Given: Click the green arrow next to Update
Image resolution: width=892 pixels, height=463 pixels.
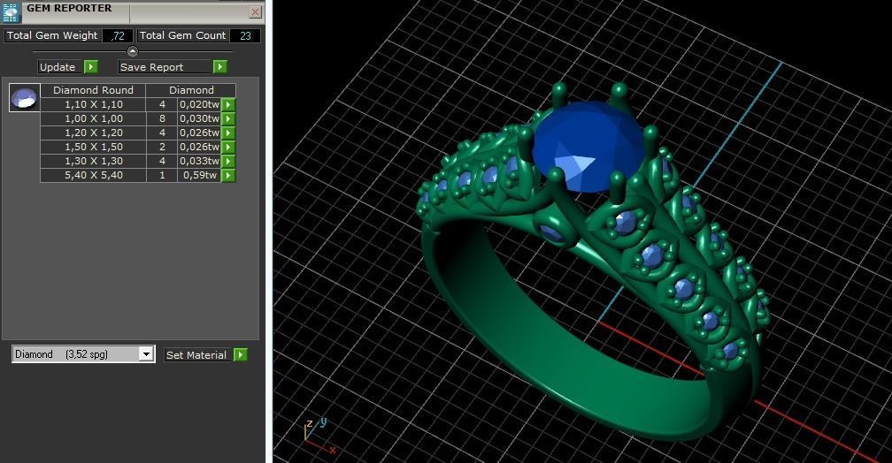Looking at the screenshot, I should pos(91,67).
